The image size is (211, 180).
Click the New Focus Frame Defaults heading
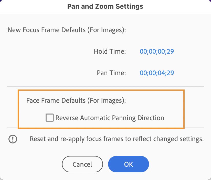click(x=67, y=30)
